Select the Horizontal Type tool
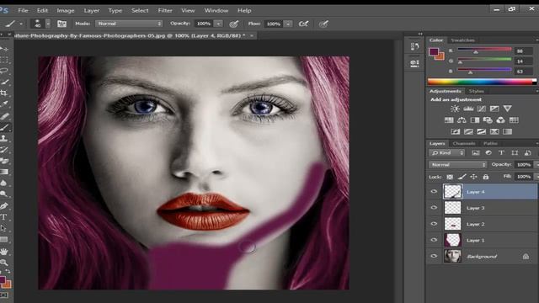539x303 pixels. pos(4,217)
